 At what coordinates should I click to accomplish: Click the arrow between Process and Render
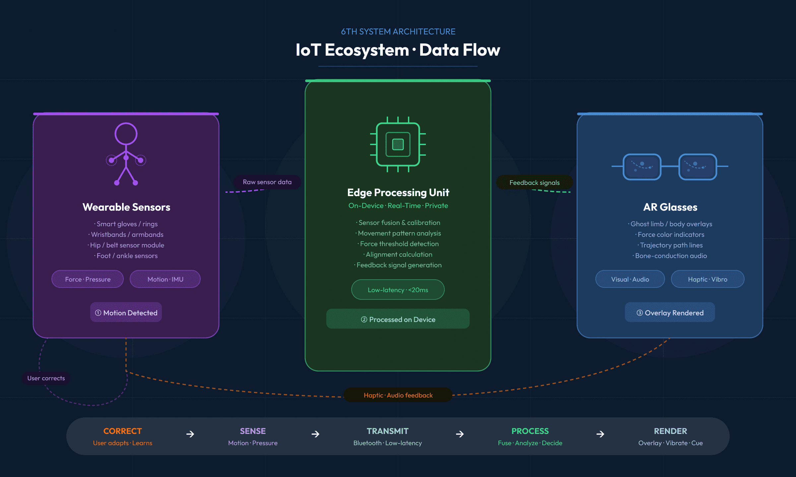[x=600, y=434]
